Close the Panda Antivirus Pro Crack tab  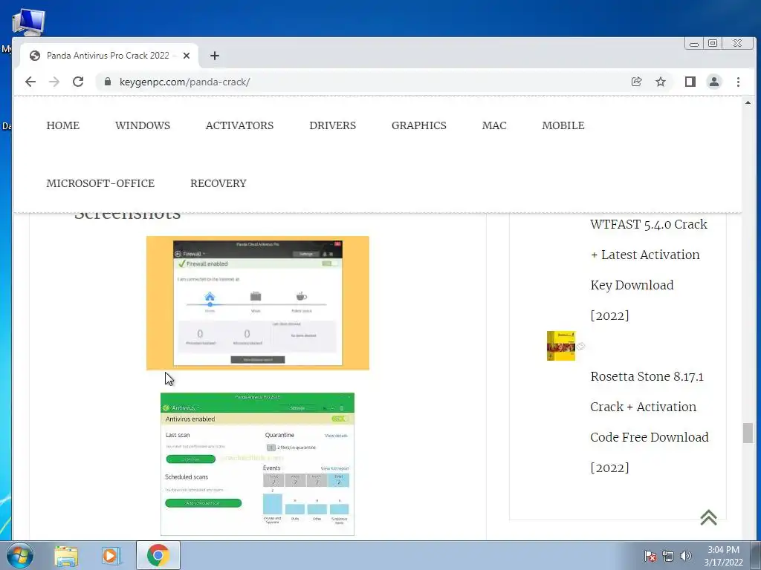tap(187, 56)
